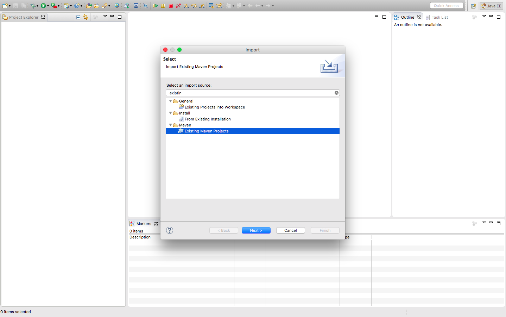The width and height of the screenshot is (506, 317).
Task: Click the Step Return icon
Action: (202, 6)
